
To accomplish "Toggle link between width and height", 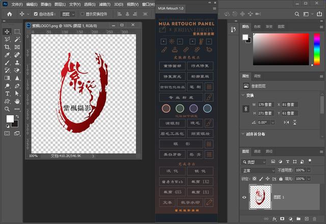I will [x=246, y=109].
